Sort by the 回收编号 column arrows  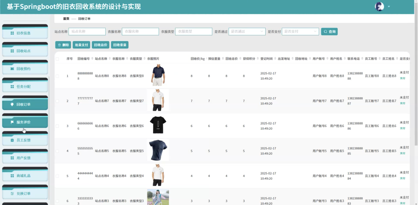click(x=92, y=59)
